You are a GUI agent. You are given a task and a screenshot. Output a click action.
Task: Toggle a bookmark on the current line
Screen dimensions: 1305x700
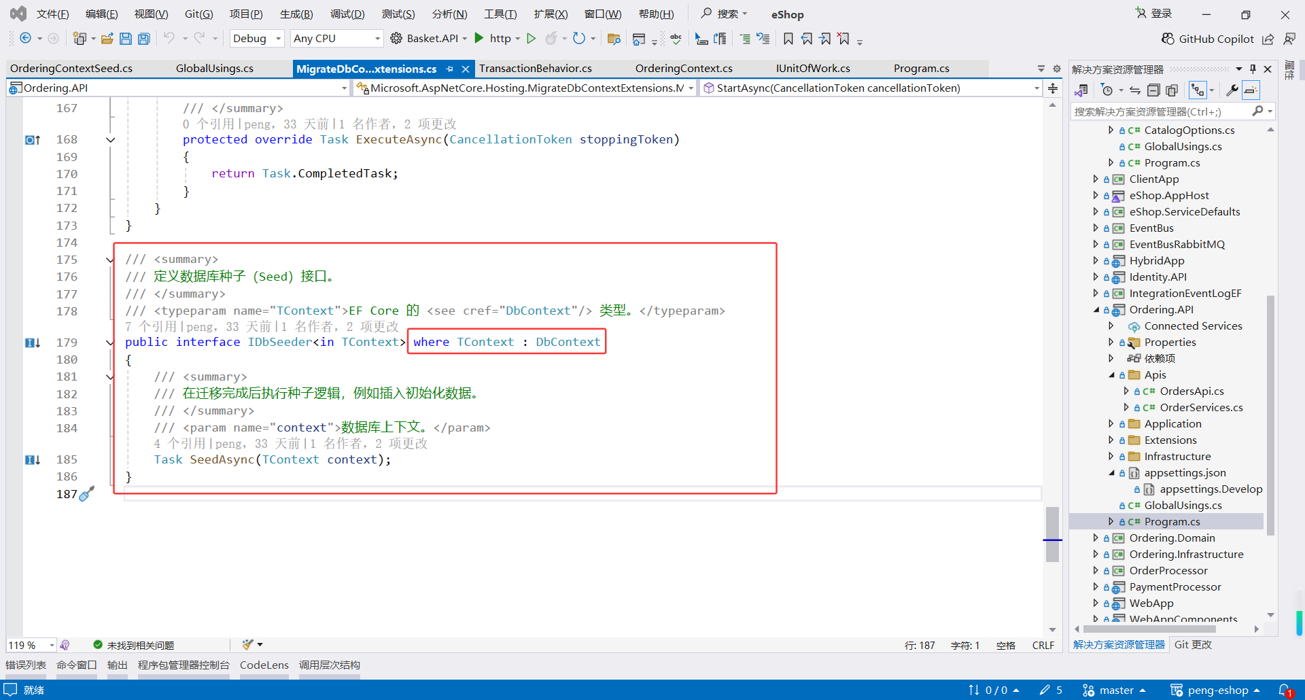(x=788, y=39)
